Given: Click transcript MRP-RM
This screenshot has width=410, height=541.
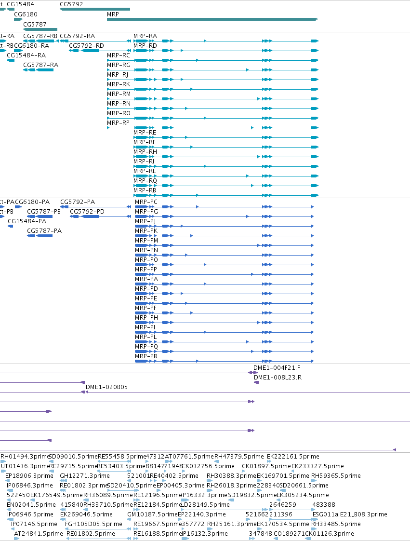Looking at the screenshot, I should 119,94.
